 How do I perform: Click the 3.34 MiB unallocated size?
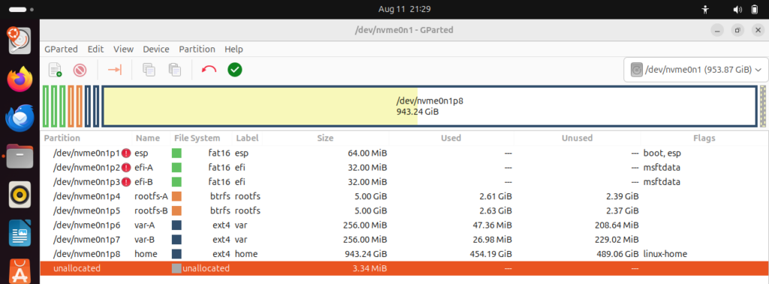[x=369, y=268]
